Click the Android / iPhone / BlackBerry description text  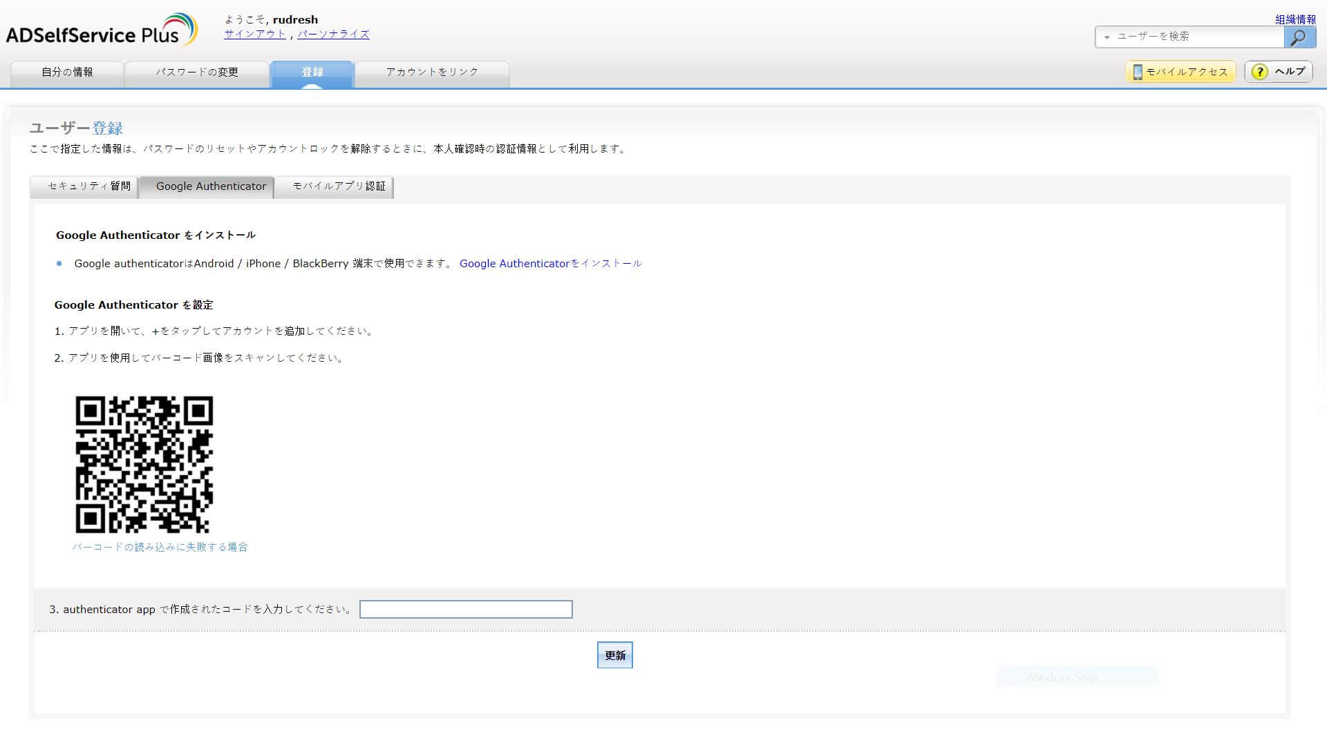tap(263, 264)
